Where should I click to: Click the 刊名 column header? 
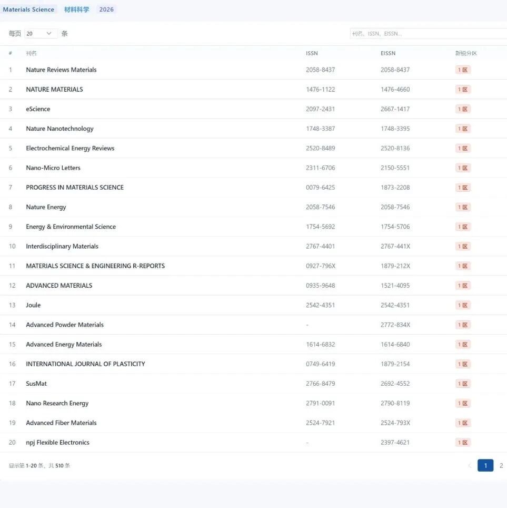click(31, 53)
